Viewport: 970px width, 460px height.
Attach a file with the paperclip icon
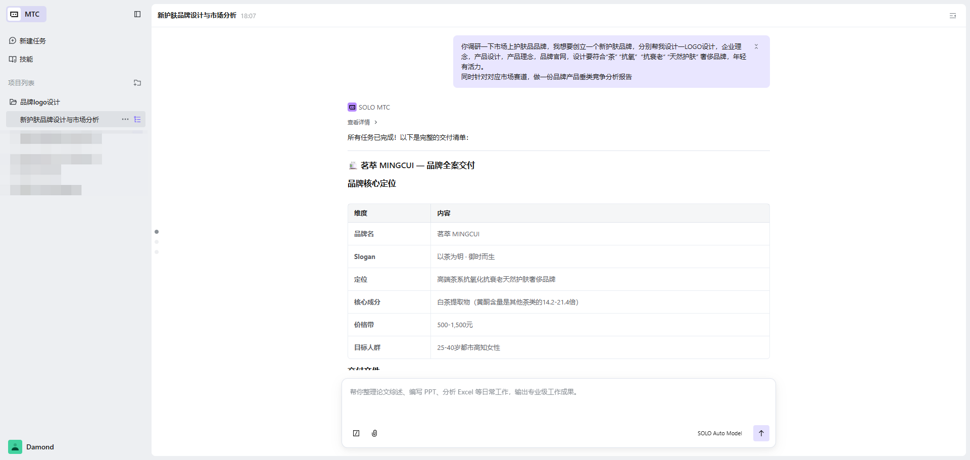[x=374, y=433]
